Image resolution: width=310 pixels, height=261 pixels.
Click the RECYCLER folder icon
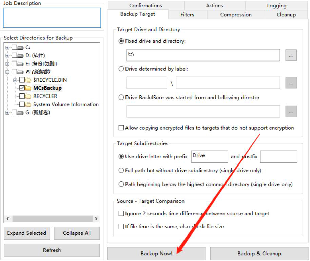[x=28, y=96]
